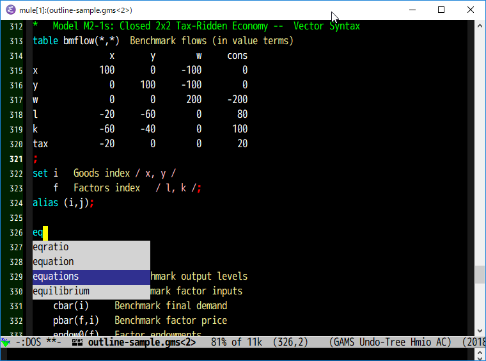The width and height of the screenshot is (486, 361).
Task: Click the modified flags '**-' in mode line
Action: [54, 342]
